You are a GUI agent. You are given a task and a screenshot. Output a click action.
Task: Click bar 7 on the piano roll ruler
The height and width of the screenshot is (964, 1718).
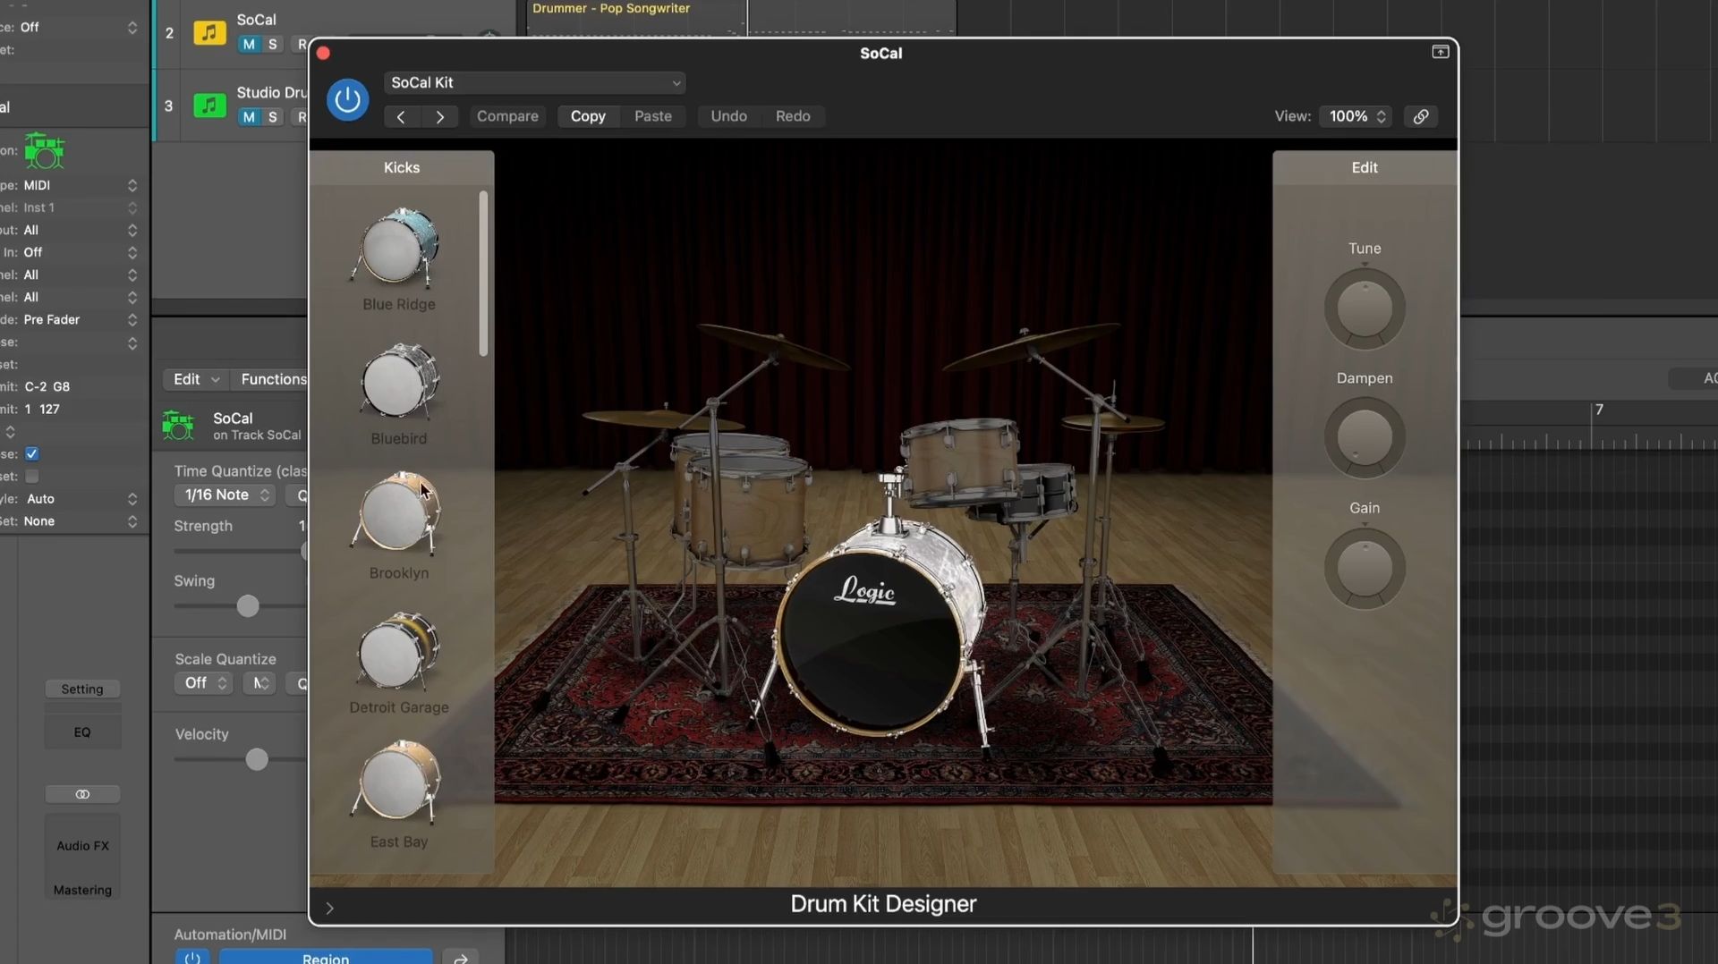pos(1598,410)
